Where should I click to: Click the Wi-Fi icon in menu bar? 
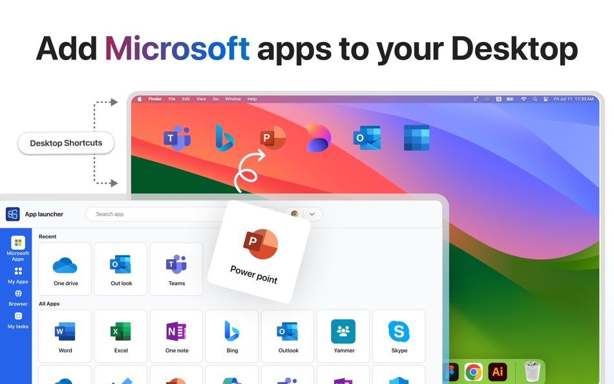(524, 99)
